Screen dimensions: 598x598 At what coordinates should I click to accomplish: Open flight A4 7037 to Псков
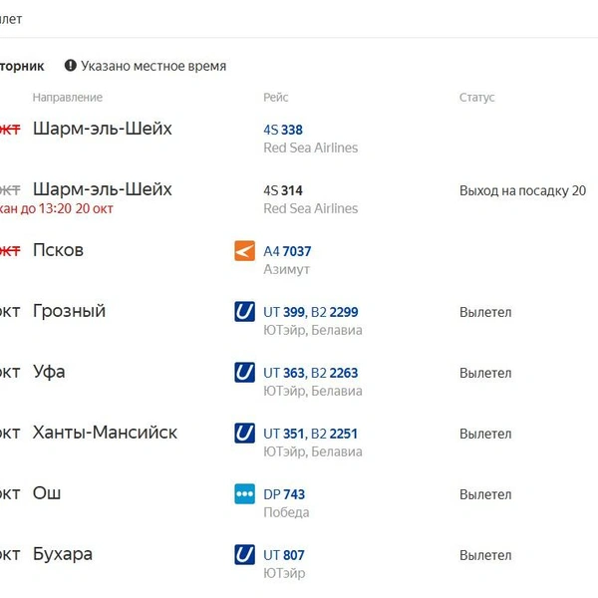[x=287, y=251]
